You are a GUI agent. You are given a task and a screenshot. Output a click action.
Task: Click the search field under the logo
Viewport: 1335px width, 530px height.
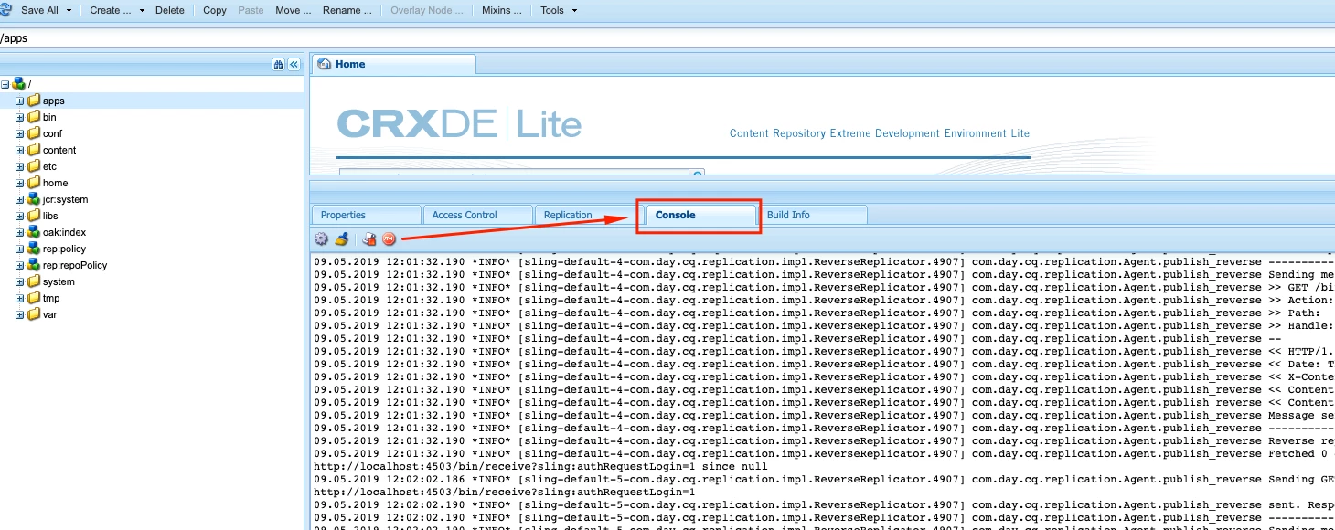coord(514,173)
